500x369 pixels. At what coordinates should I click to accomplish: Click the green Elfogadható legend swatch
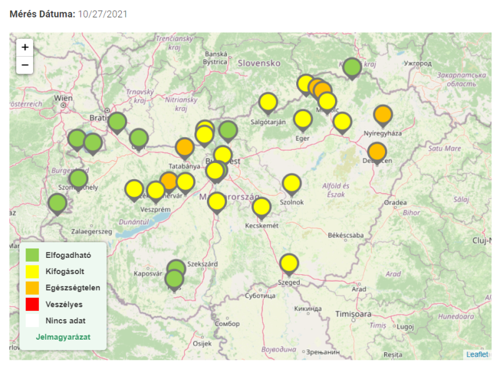point(32,255)
